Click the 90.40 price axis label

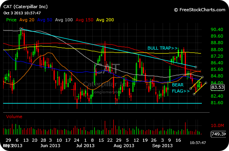coord(217,29)
